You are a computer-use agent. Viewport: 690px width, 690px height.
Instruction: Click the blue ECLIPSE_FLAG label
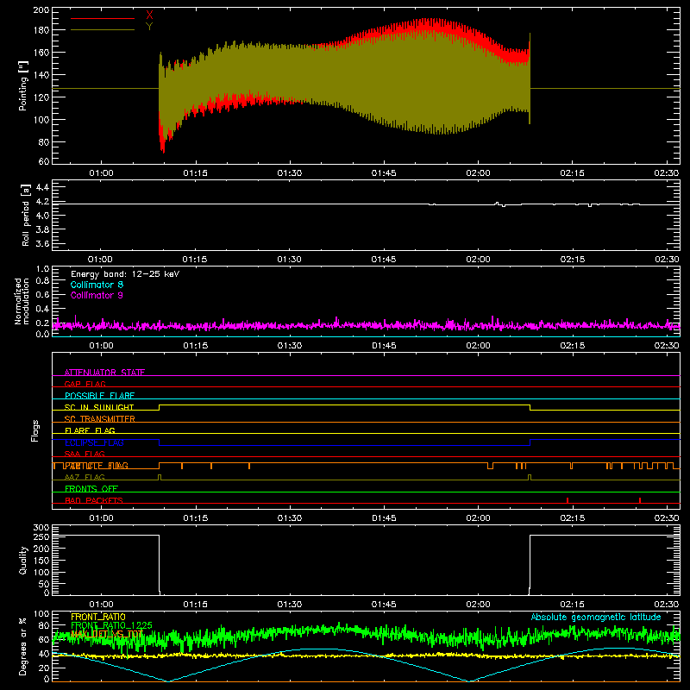[94, 442]
